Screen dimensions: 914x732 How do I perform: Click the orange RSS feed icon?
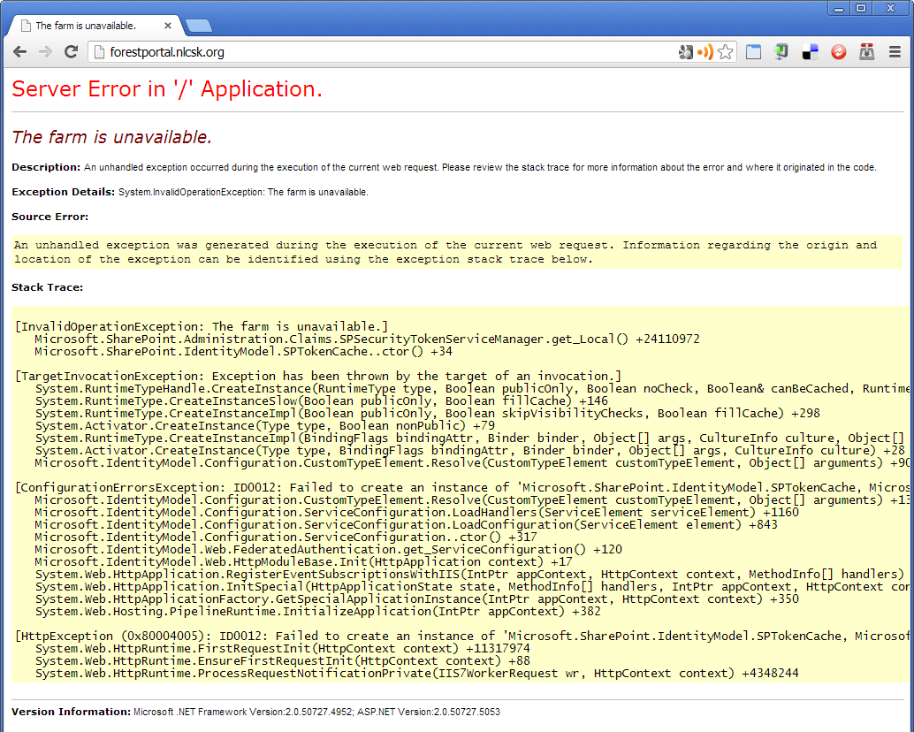pyautogui.click(x=705, y=52)
